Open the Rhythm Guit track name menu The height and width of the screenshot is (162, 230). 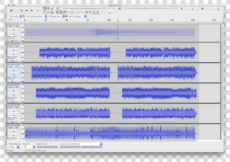15,64
